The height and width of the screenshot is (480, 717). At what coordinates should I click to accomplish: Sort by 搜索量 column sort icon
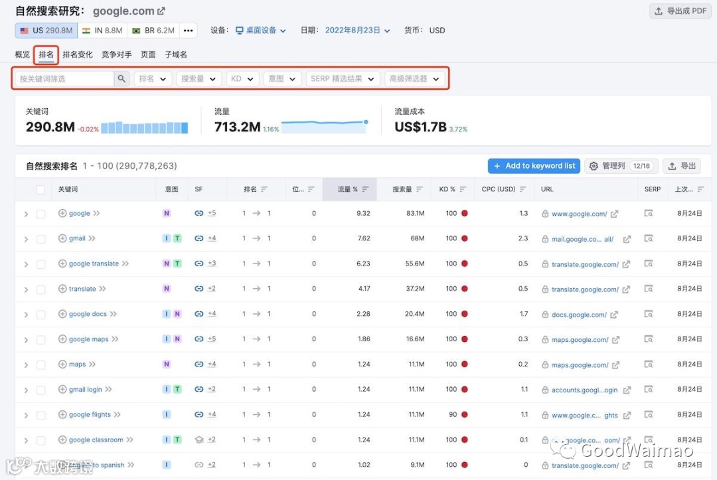point(420,189)
